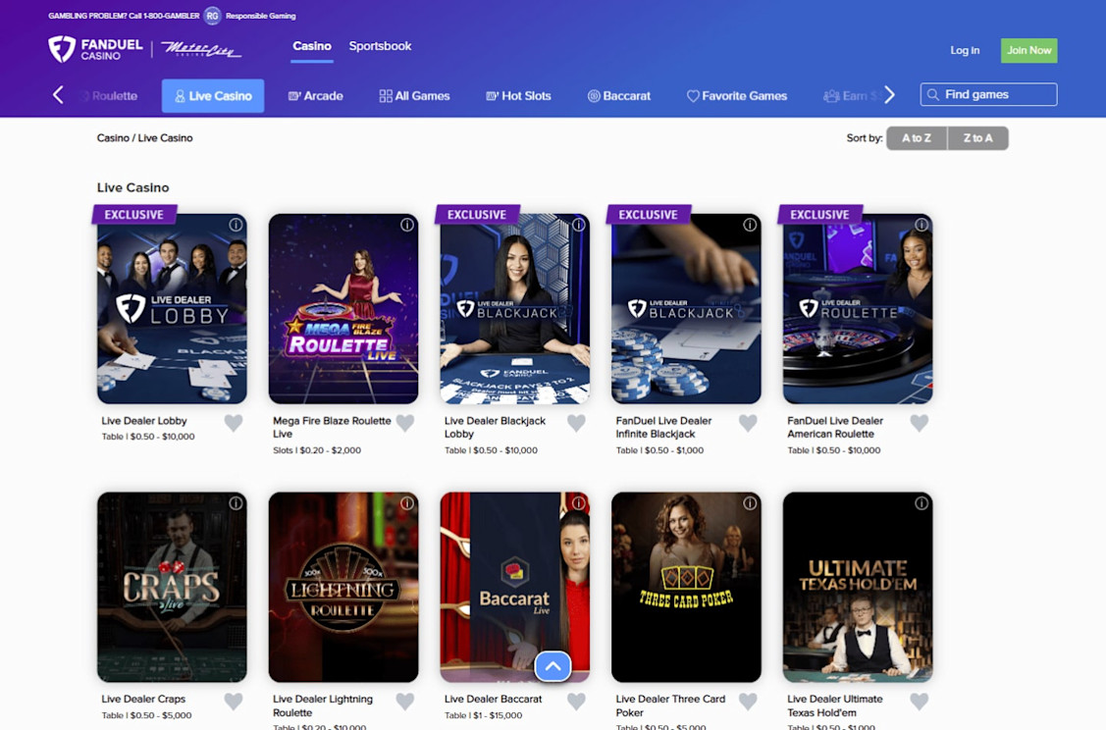The image size is (1106, 730).
Task: Click the Log In link
Action: pyautogui.click(x=965, y=50)
